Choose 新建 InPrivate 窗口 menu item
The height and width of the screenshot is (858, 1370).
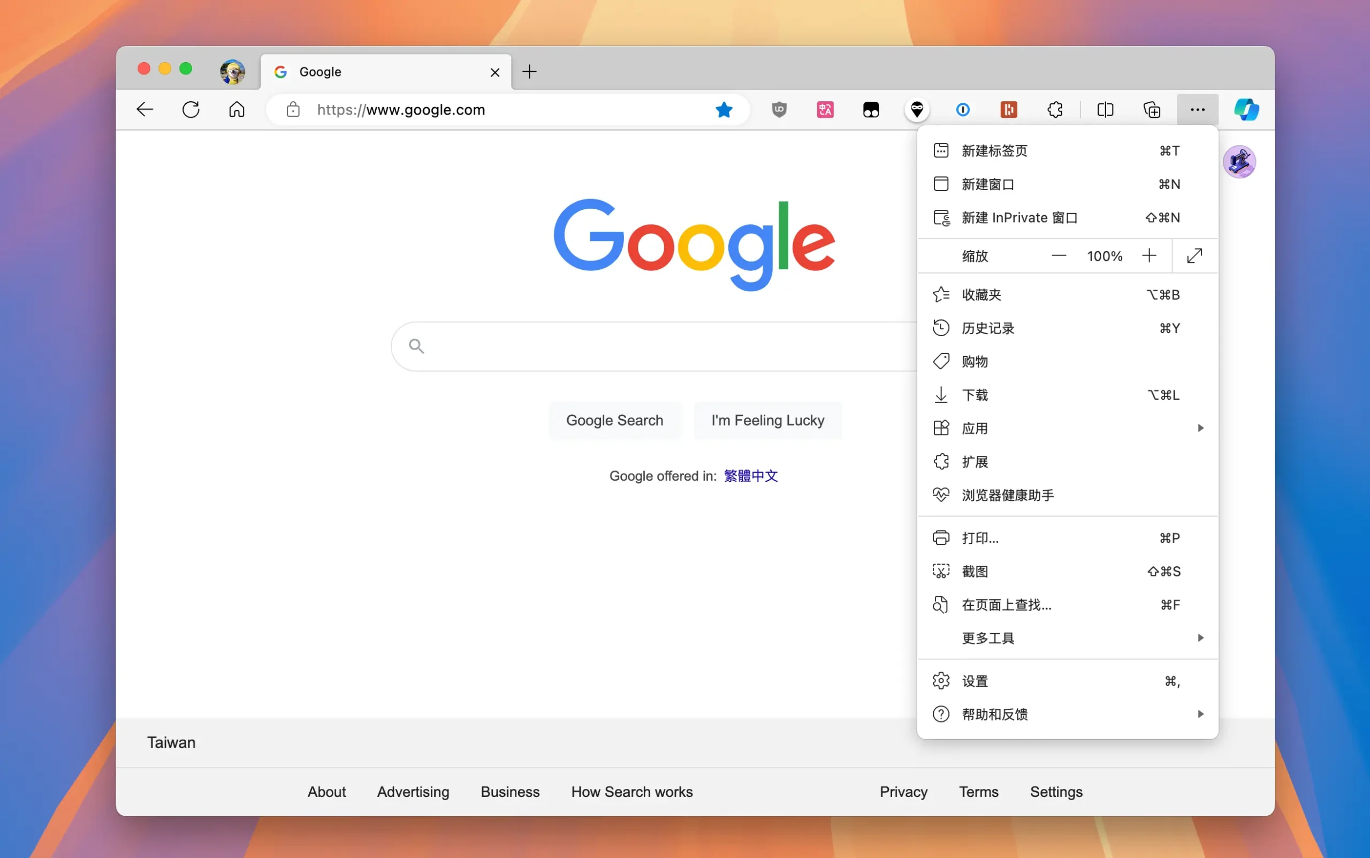1068,218
